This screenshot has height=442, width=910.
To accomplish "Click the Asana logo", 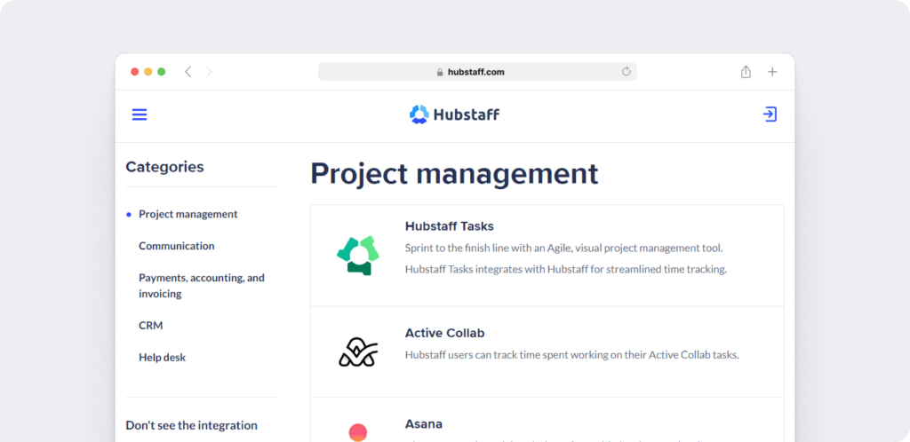I will click(x=358, y=433).
